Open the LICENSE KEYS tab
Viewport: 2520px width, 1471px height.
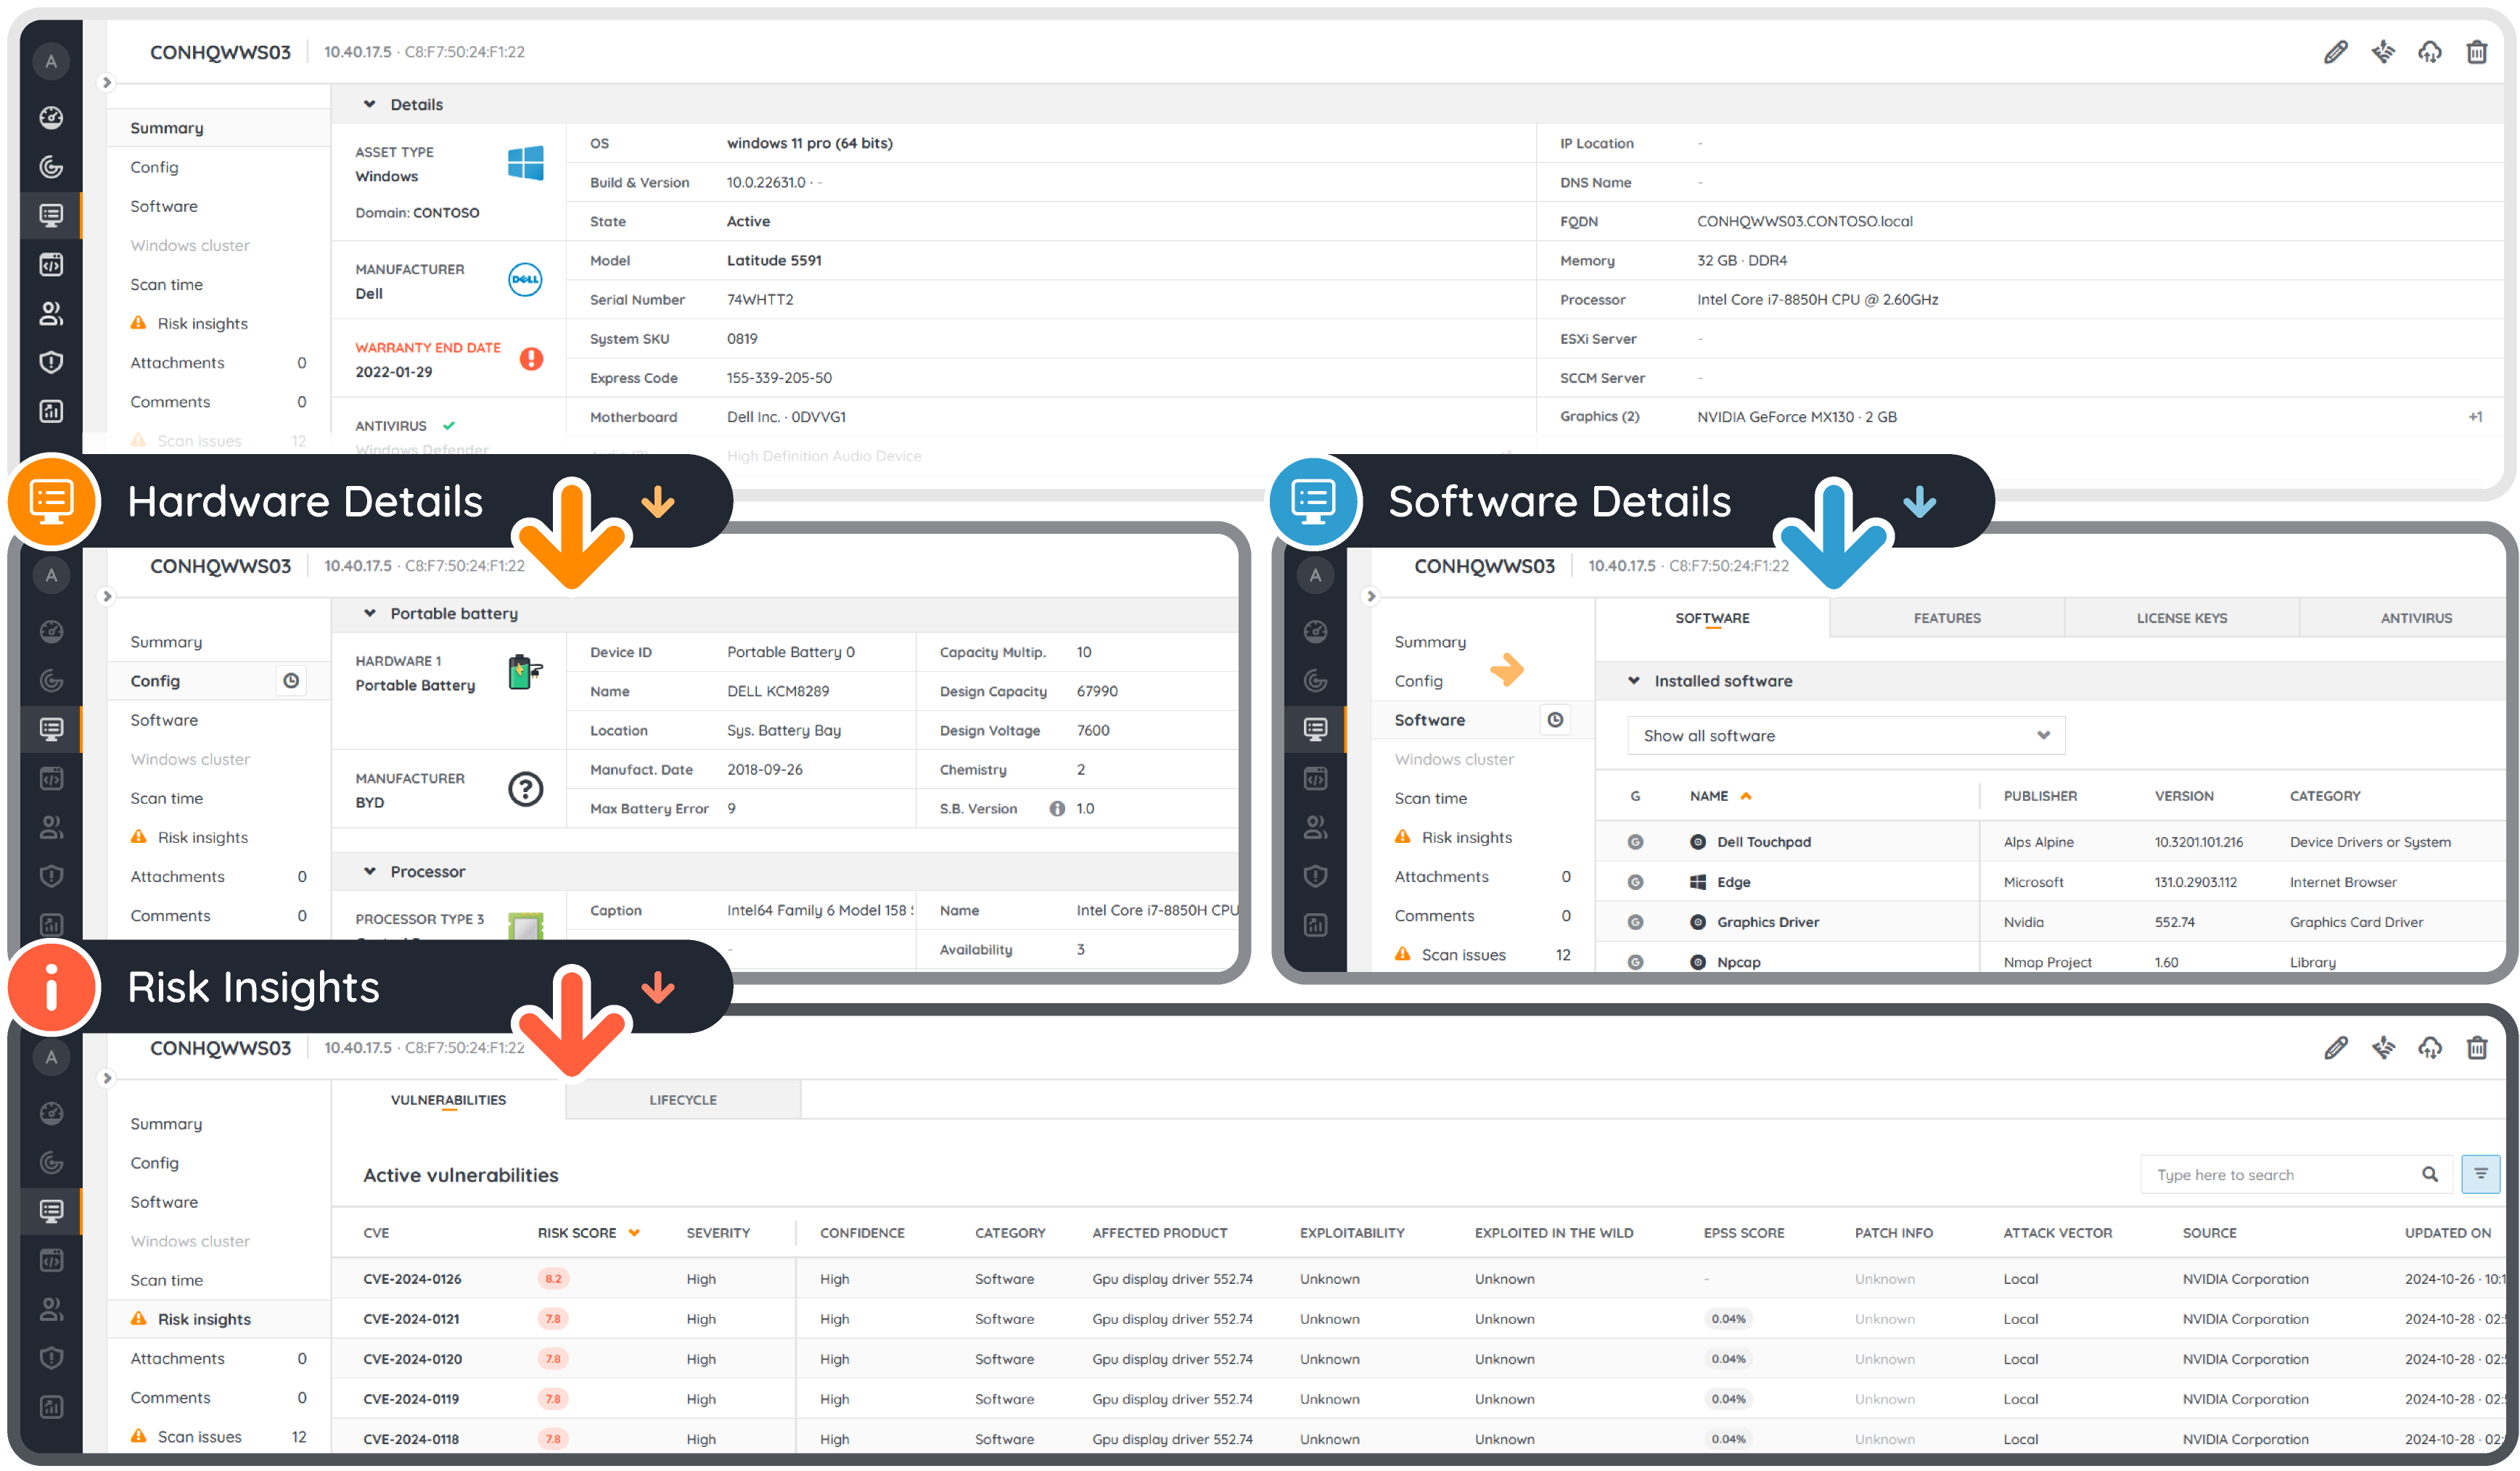[x=2181, y=617]
